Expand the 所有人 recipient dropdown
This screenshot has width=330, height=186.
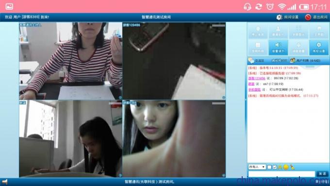click(x=257, y=167)
